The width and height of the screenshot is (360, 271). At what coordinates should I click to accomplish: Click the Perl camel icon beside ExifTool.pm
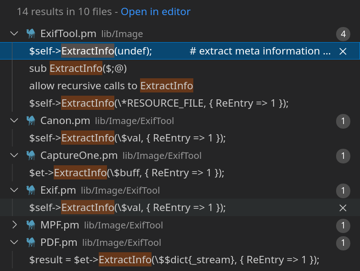pos(31,34)
